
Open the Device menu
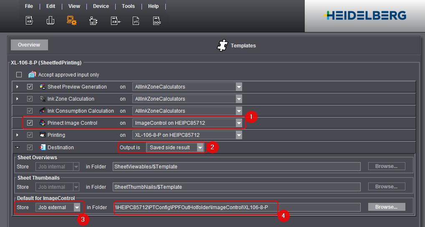coord(101,6)
